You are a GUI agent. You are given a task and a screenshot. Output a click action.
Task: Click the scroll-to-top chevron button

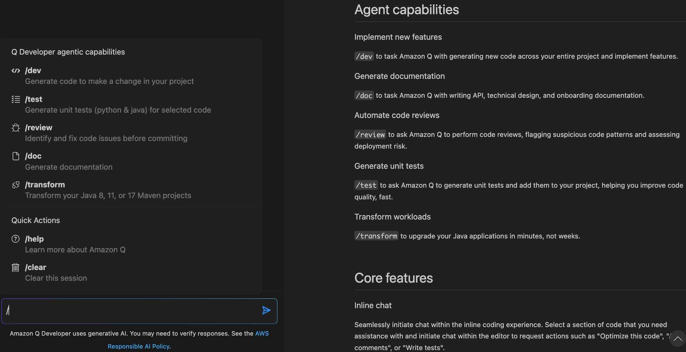tap(677, 339)
